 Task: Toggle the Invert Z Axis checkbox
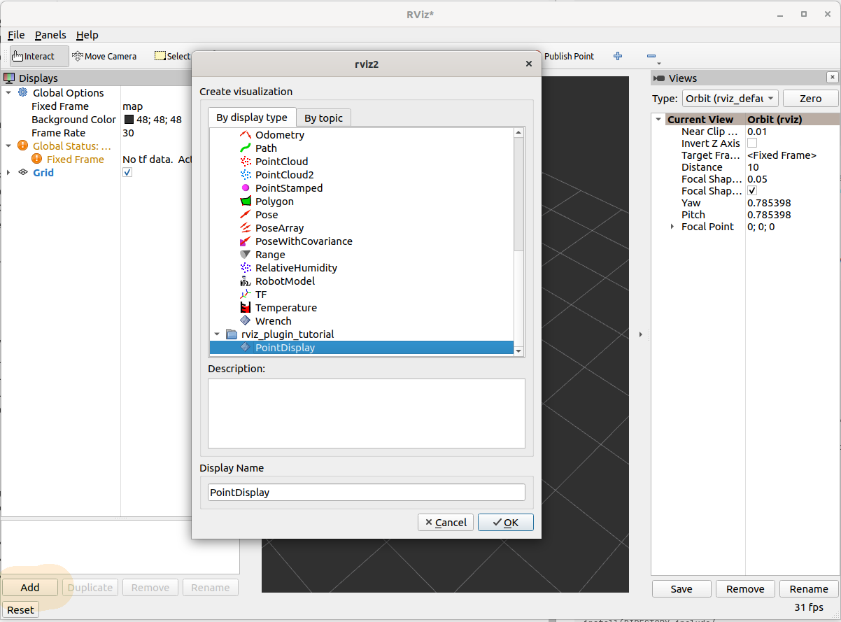point(752,143)
